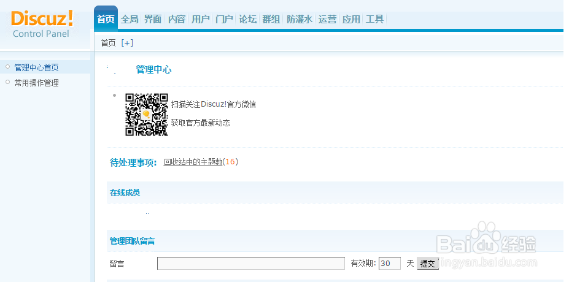This screenshot has height=282, width=569.
Task: Click the orange 16 count
Action: click(230, 162)
